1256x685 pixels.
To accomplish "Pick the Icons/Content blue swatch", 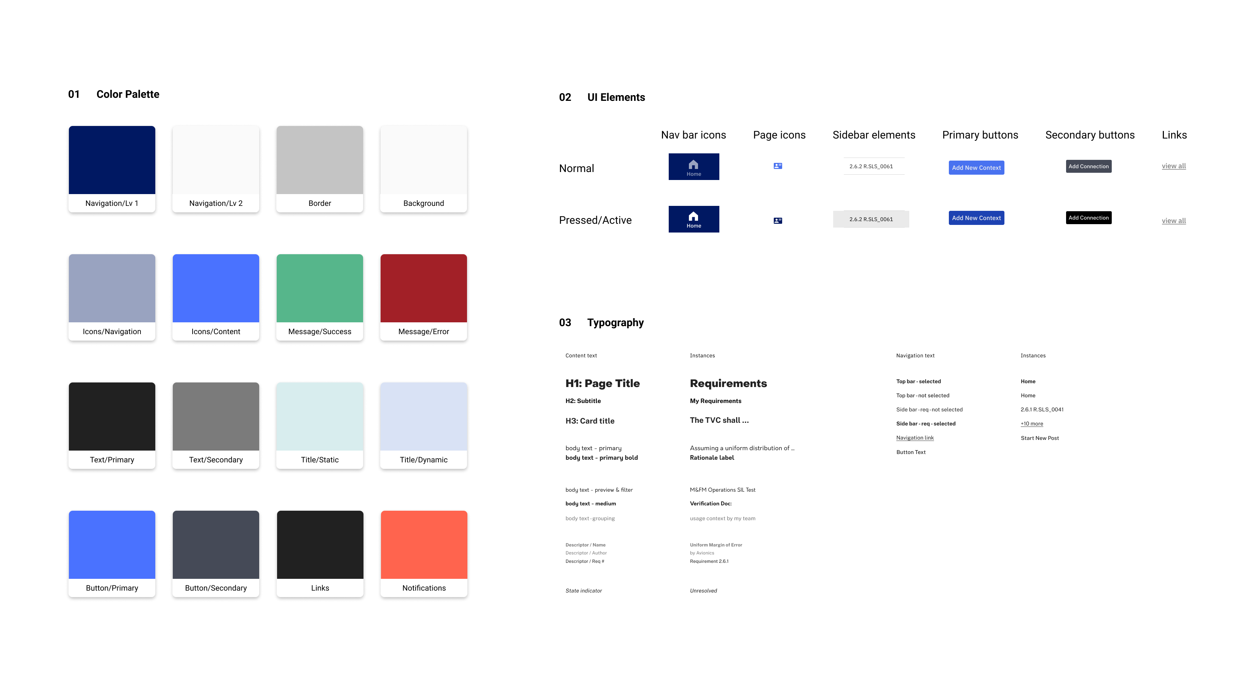I will tap(215, 288).
